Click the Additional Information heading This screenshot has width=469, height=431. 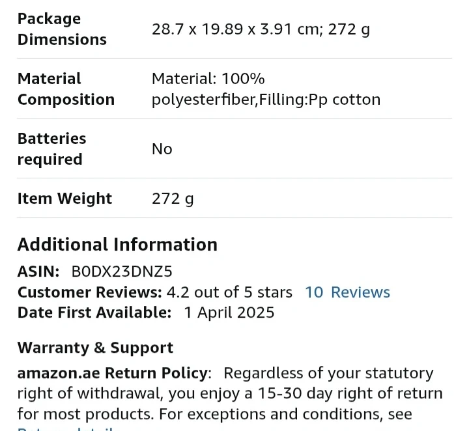click(x=117, y=245)
